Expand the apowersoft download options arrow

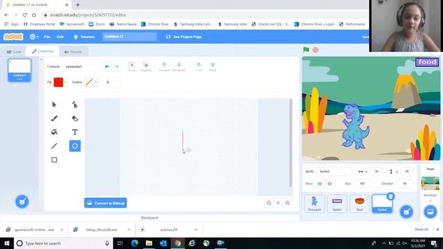pyautogui.click(x=62, y=230)
